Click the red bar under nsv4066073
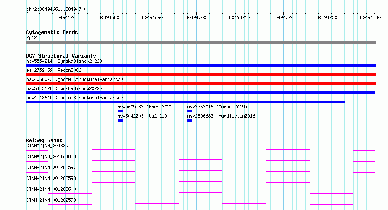The width and height of the screenshot is (388, 210). pyautogui.click(x=201, y=84)
